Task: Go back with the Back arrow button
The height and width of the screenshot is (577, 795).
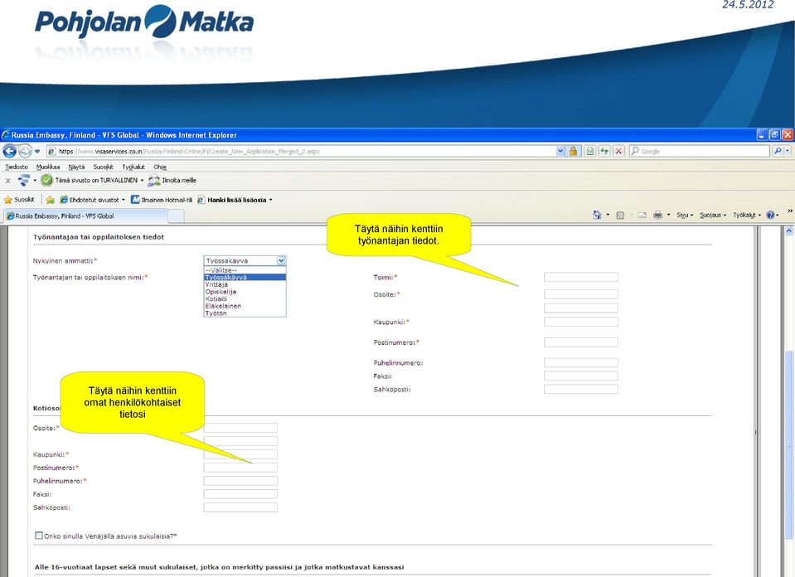Action: (x=10, y=151)
